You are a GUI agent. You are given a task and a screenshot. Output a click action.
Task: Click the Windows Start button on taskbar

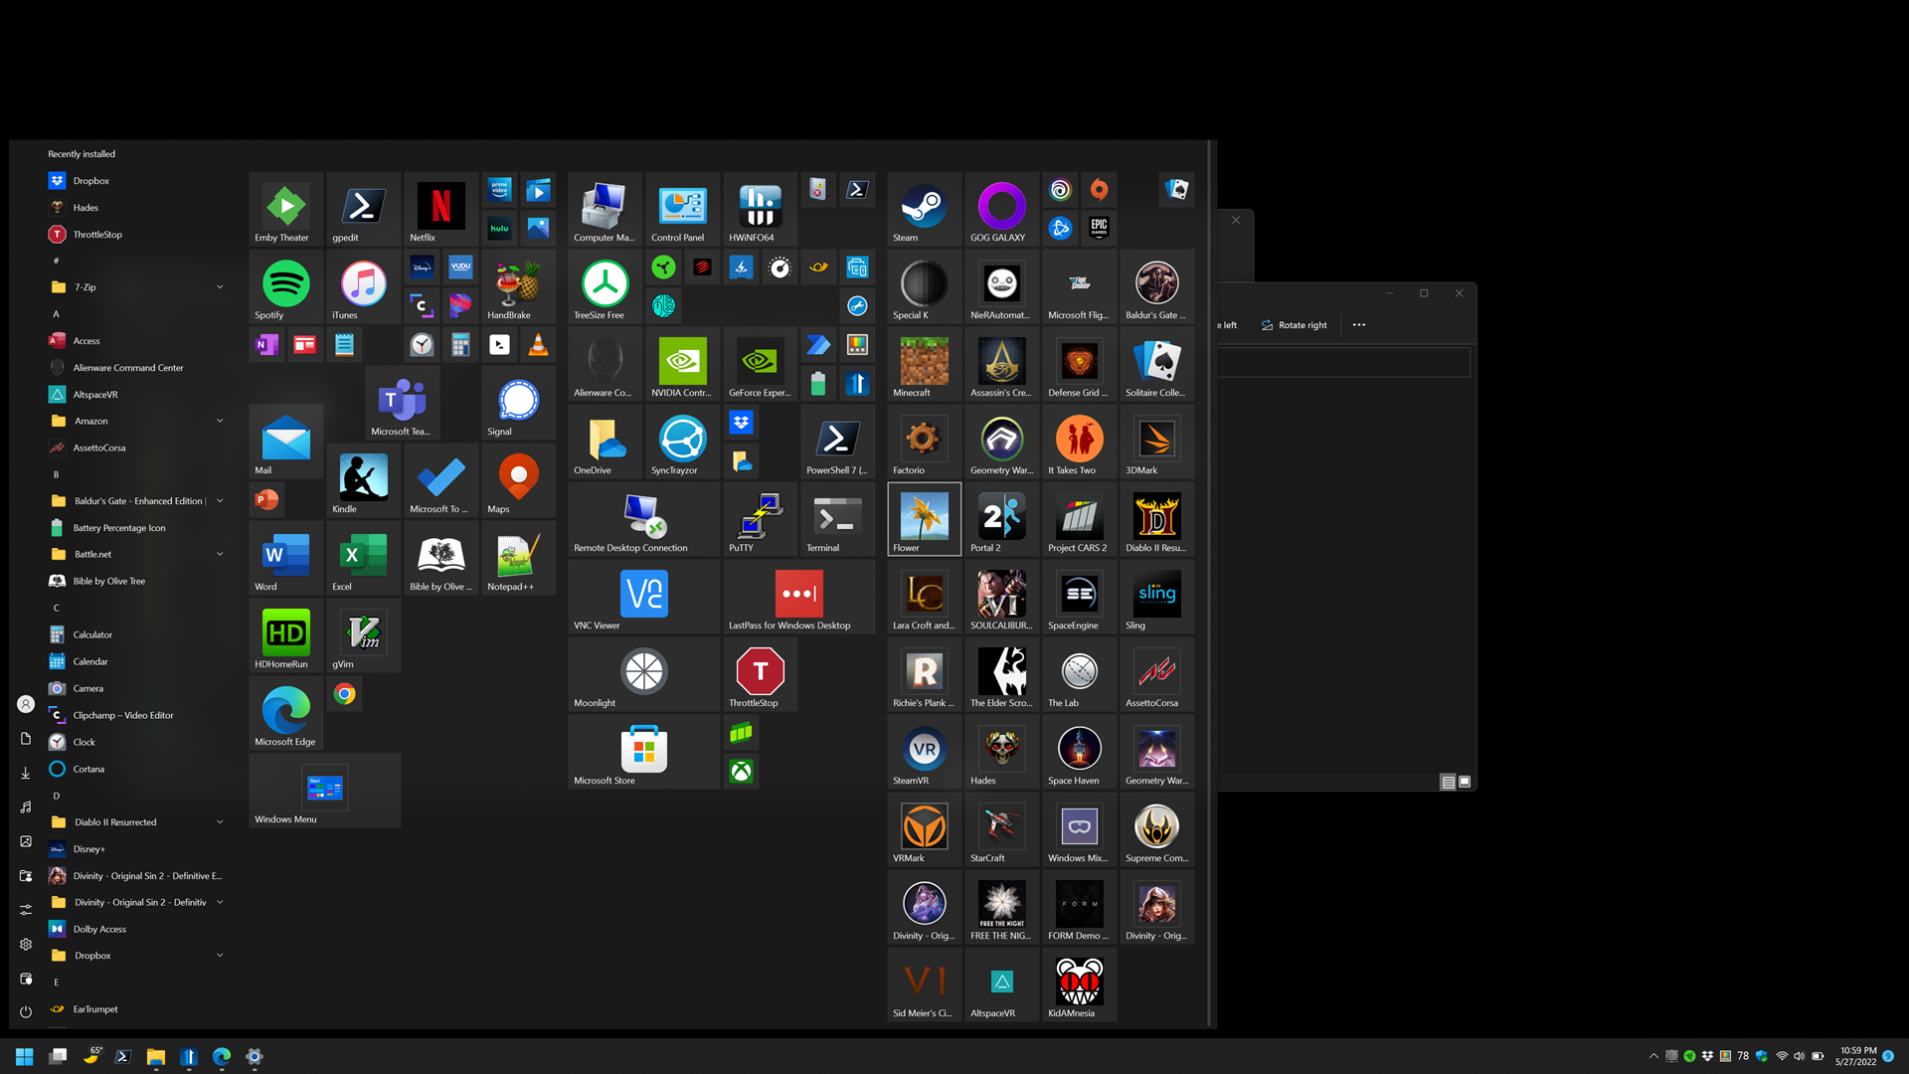25,1056
